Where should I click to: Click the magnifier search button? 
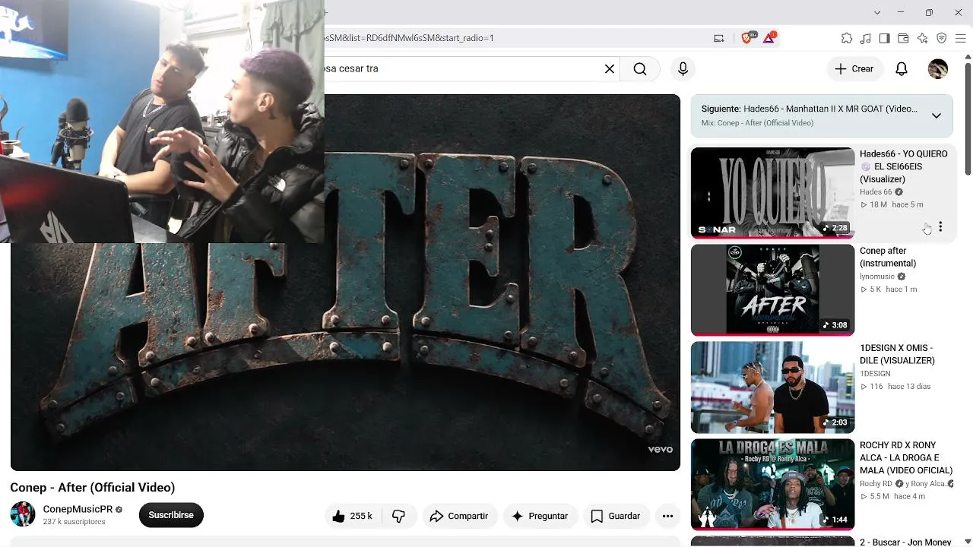pyautogui.click(x=640, y=69)
